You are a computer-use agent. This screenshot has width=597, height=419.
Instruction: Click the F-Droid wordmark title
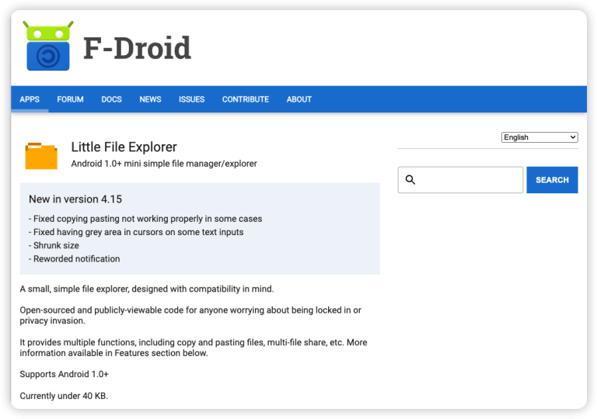click(x=137, y=48)
